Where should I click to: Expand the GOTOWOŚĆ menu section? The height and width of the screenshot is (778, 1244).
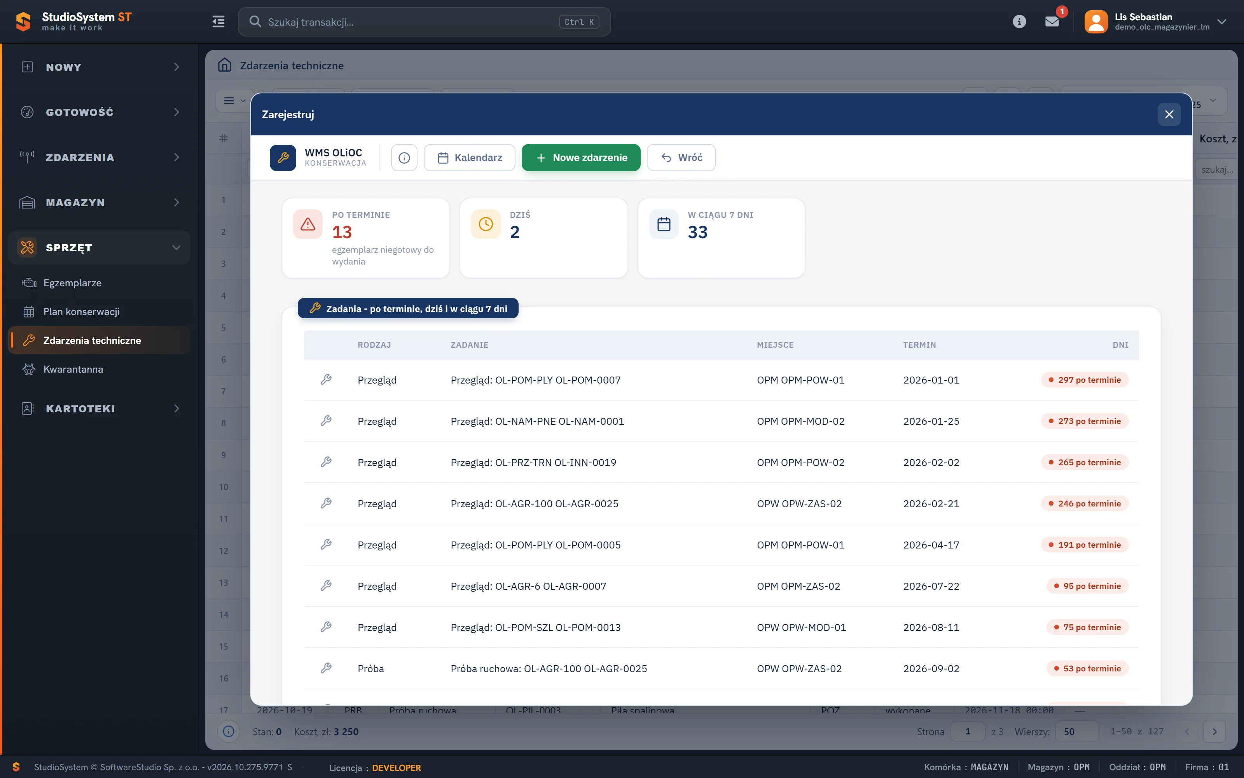coord(99,112)
